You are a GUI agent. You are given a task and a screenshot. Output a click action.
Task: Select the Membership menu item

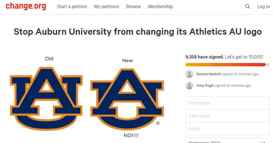160,6
